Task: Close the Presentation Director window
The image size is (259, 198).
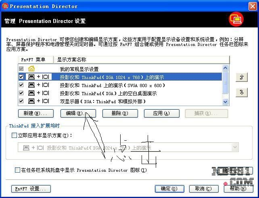Action: [x=253, y=6]
